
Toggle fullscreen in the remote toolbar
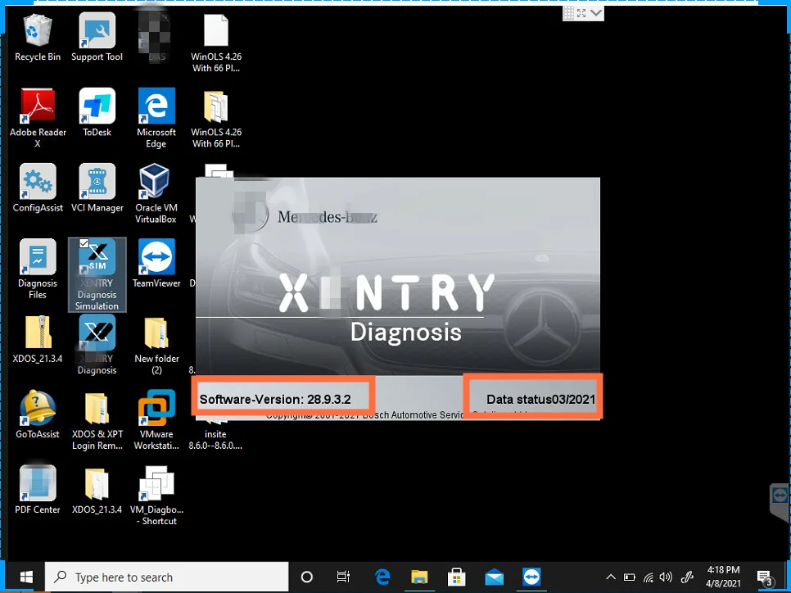[x=581, y=14]
